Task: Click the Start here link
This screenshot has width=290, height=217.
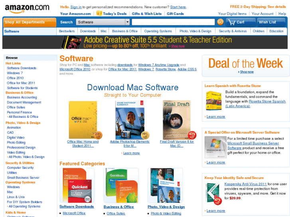Action: coord(178,7)
